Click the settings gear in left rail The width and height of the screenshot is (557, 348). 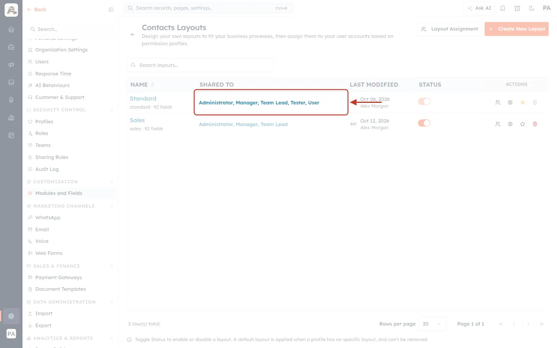(x=11, y=316)
